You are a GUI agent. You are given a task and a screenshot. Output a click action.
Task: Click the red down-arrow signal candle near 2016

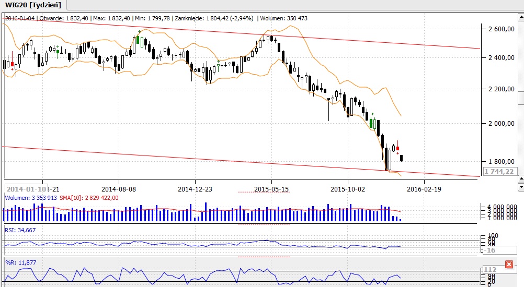coord(397,148)
